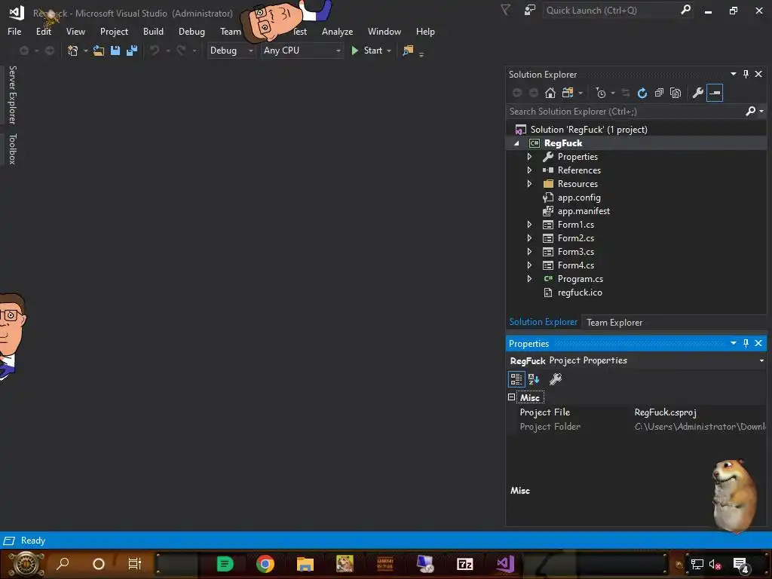This screenshot has width=772, height=579.
Task: Switch to the Solution Explorer tab
Action: (543, 322)
